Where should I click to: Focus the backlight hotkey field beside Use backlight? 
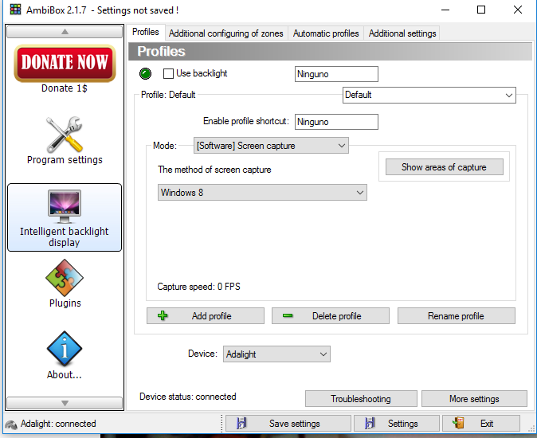point(336,74)
